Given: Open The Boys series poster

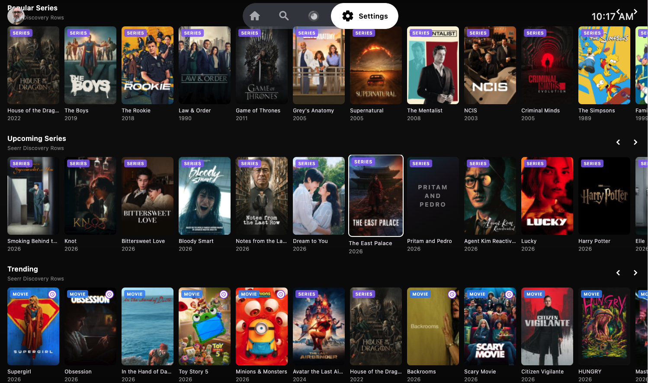Looking at the screenshot, I should point(90,65).
